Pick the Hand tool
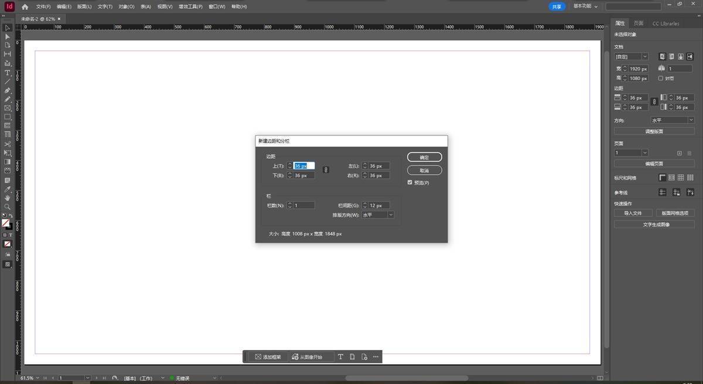This screenshot has height=384, width=703. [x=8, y=198]
